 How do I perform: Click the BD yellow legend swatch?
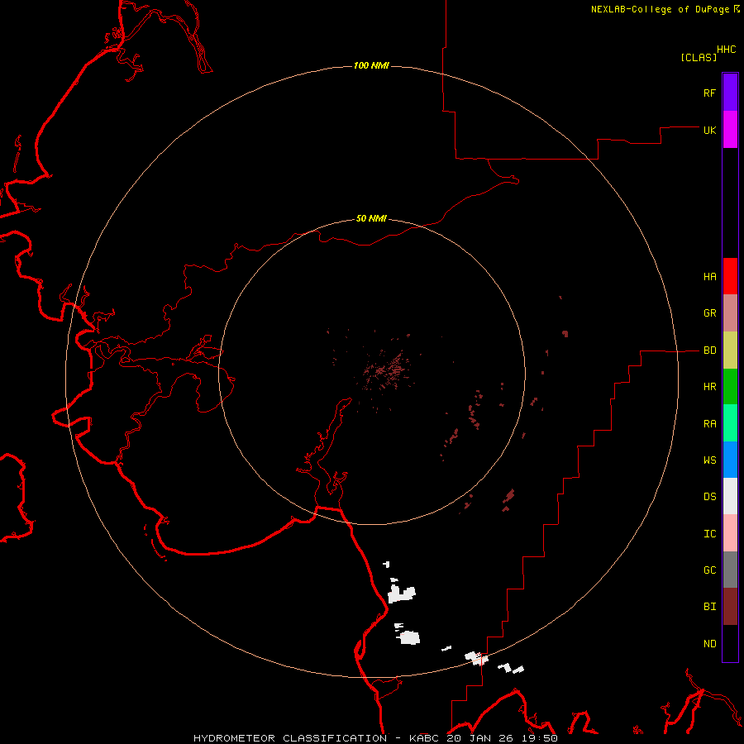point(730,351)
